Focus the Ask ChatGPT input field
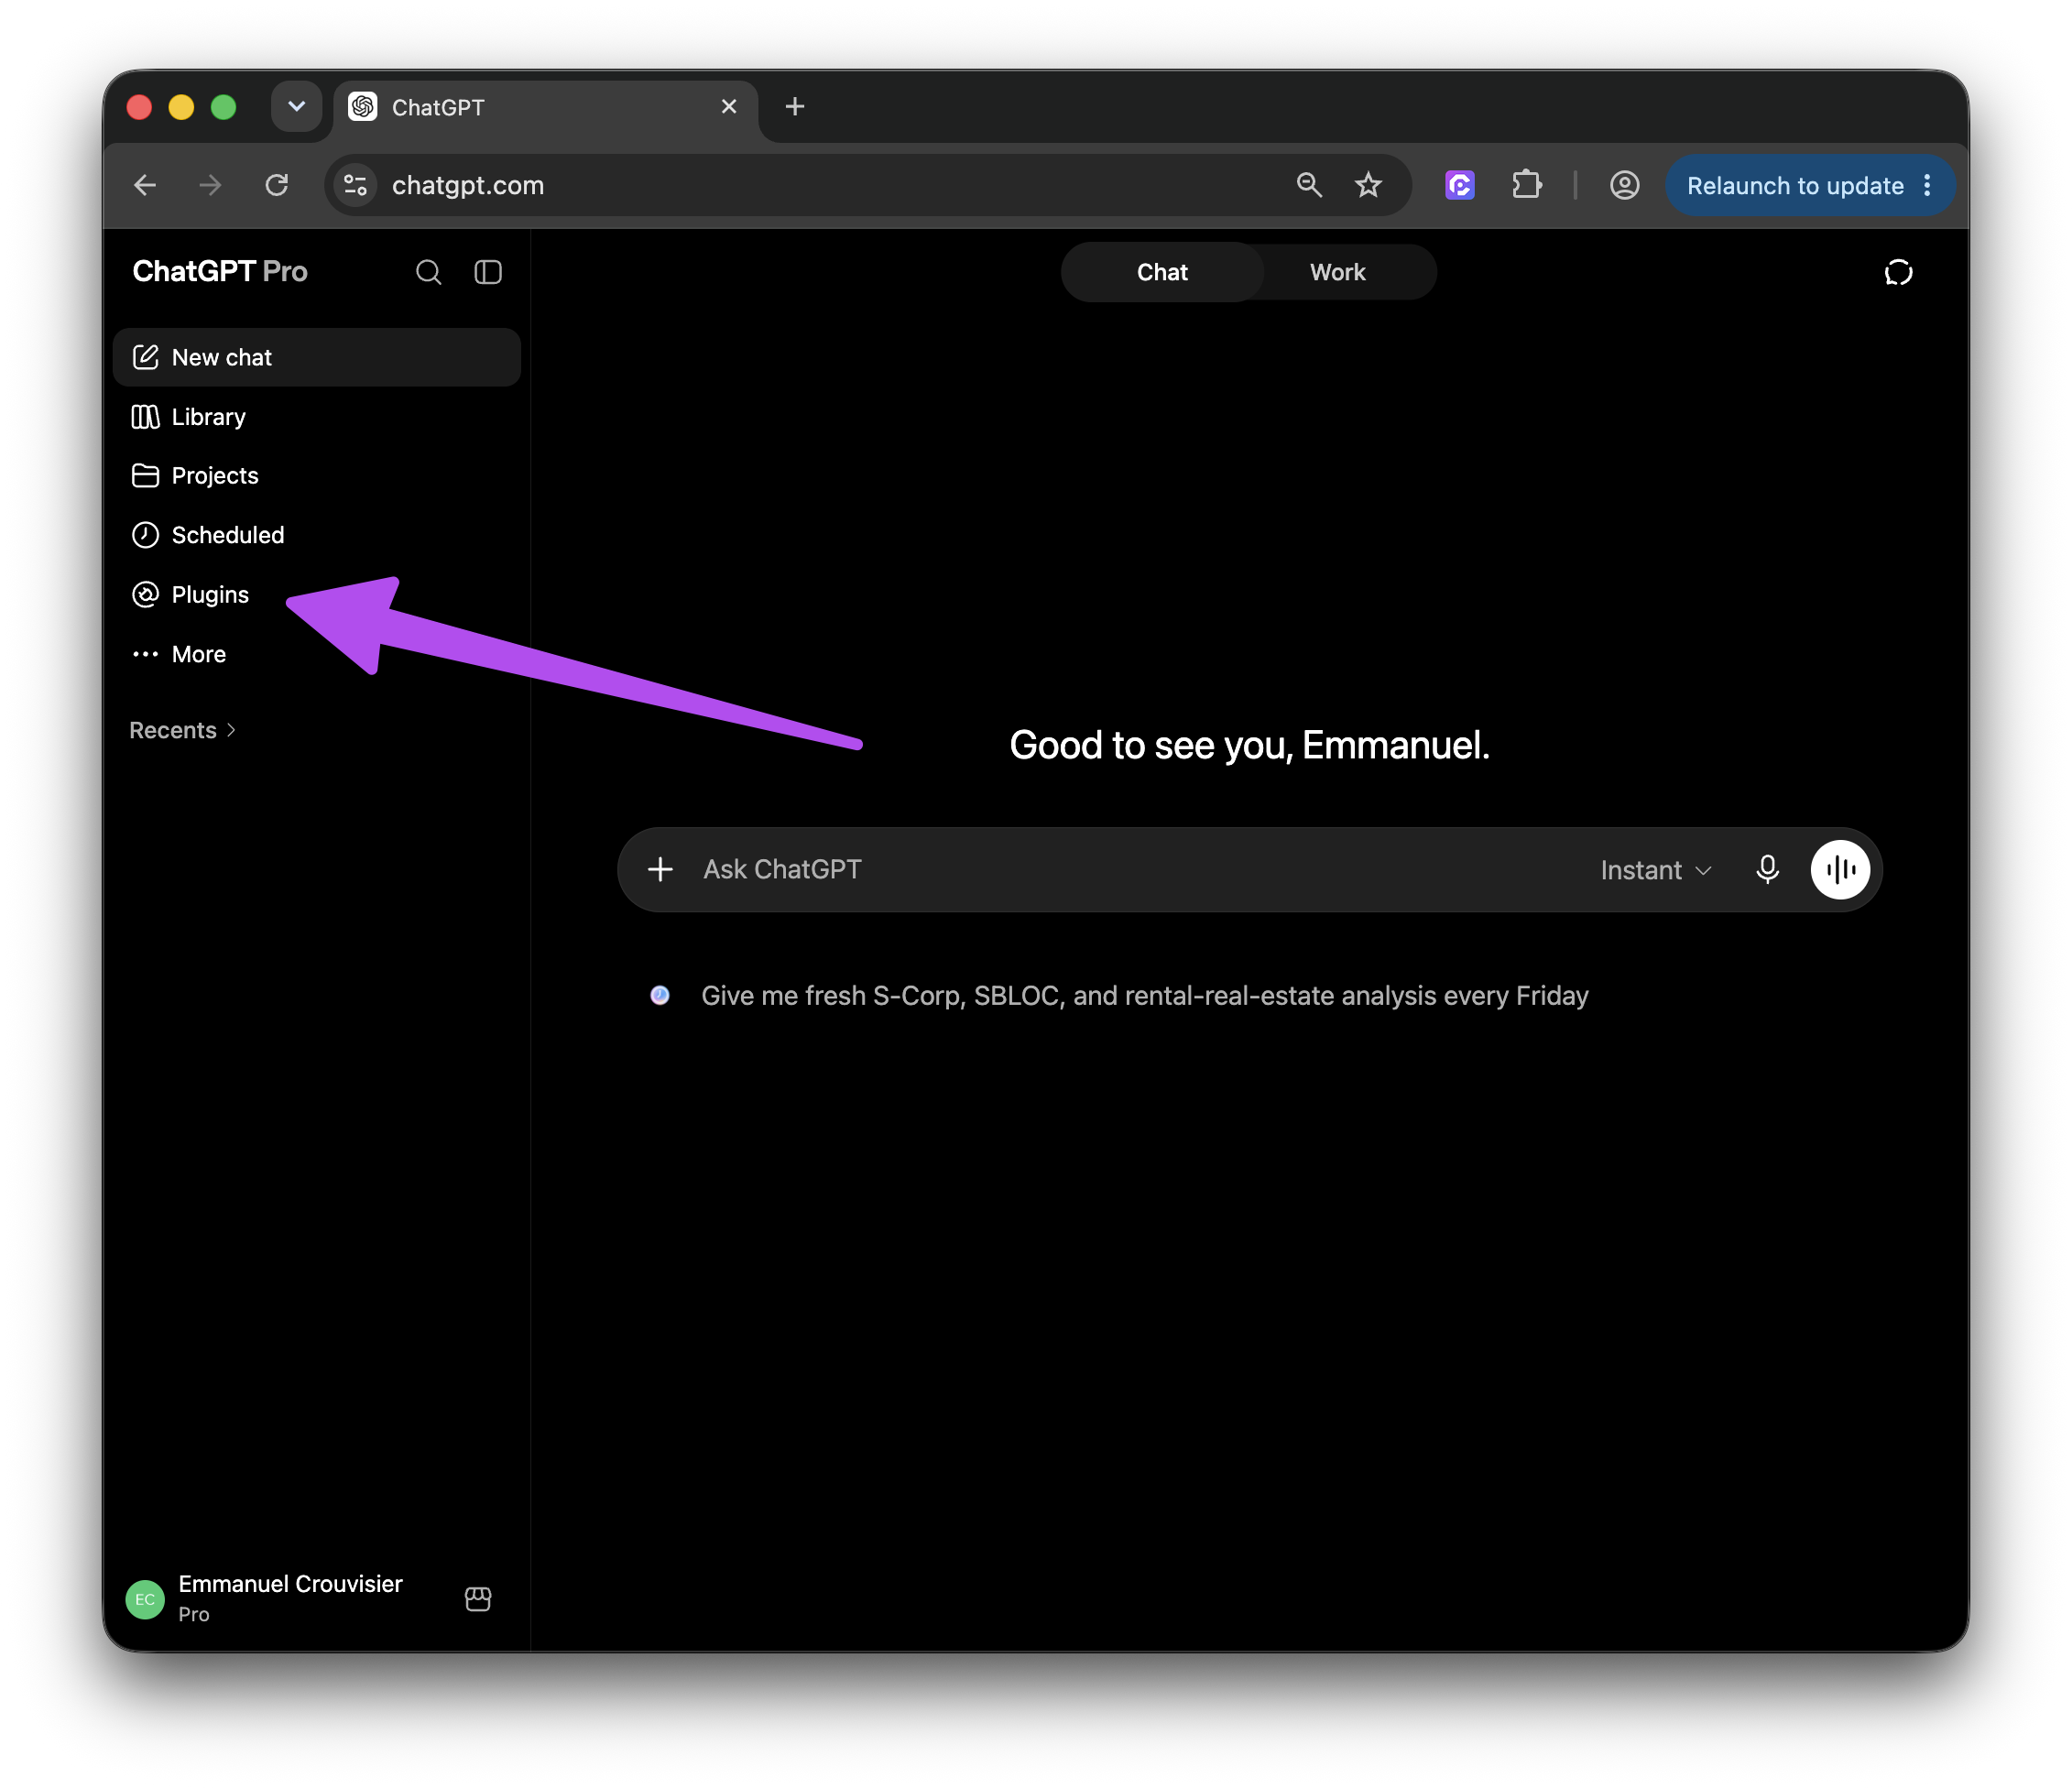The height and width of the screenshot is (1788, 2072). tap(1140, 869)
